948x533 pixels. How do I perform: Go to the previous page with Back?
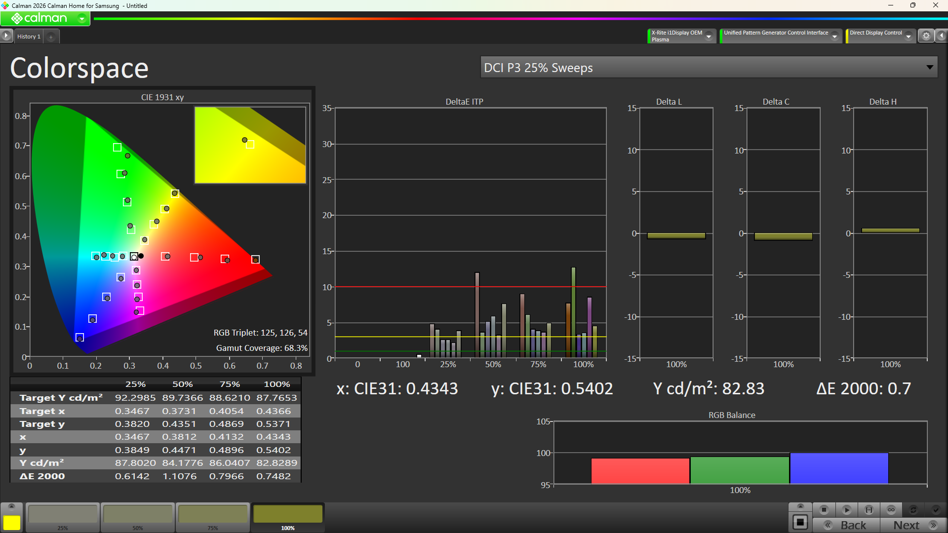846,525
